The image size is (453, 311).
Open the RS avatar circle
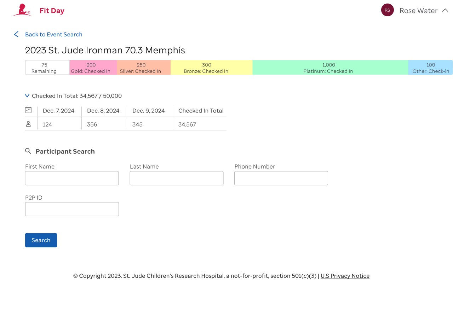point(388,10)
